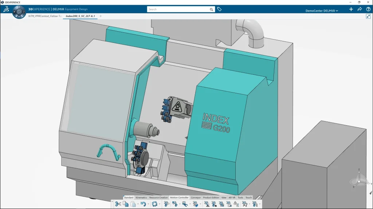
Task: Click the Undo arrow icon
Action: point(143,204)
